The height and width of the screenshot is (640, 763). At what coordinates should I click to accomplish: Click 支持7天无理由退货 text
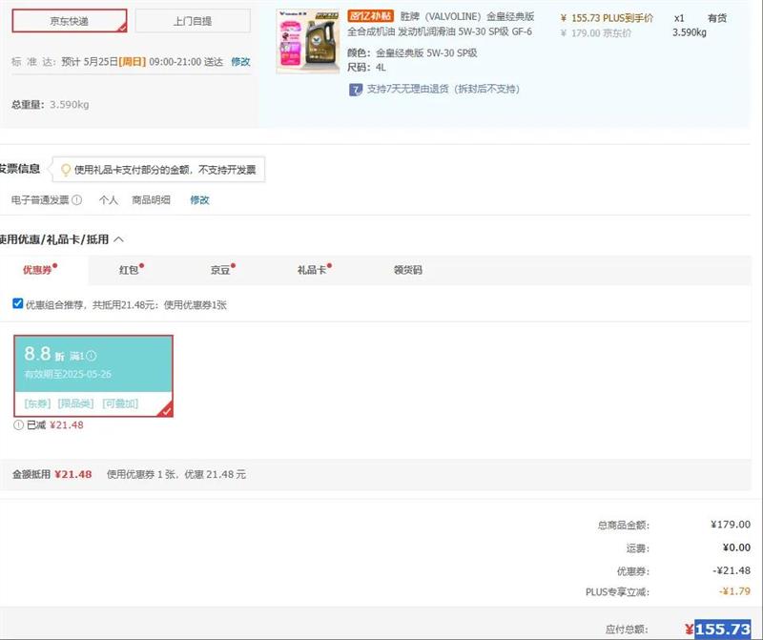coord(443,89)
